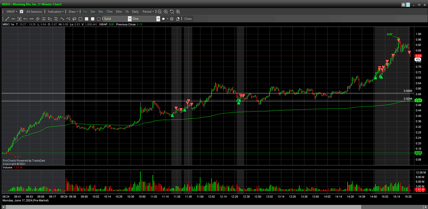Select the short line with center node tool
Image resolution: width=428 pixels, height=209 pixels.
[13, 19]
